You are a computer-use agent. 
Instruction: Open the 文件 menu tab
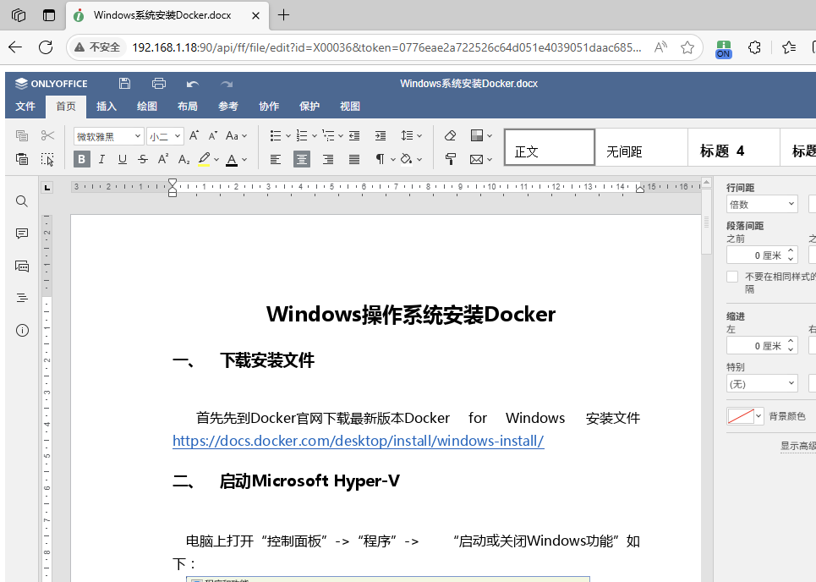coord(25,107)
